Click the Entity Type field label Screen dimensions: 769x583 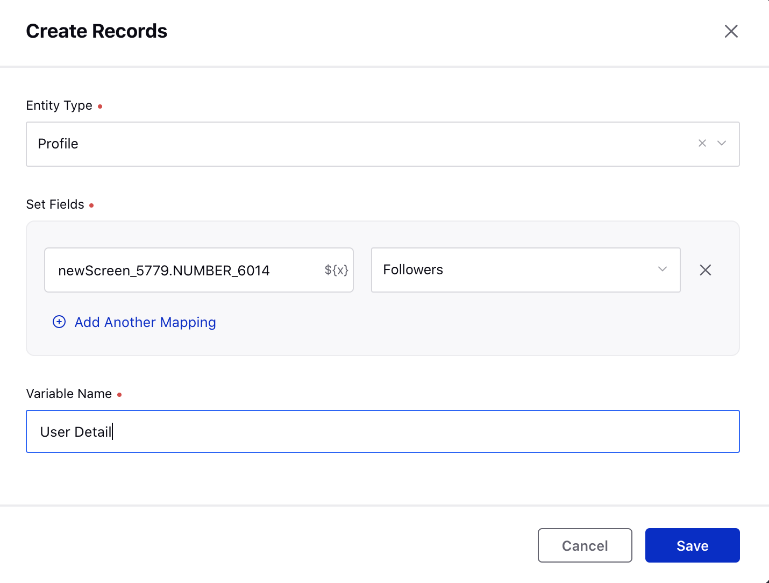tap(59, 105)
